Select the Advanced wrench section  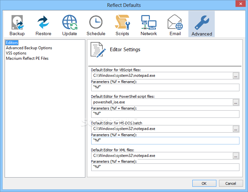point(202,24)
